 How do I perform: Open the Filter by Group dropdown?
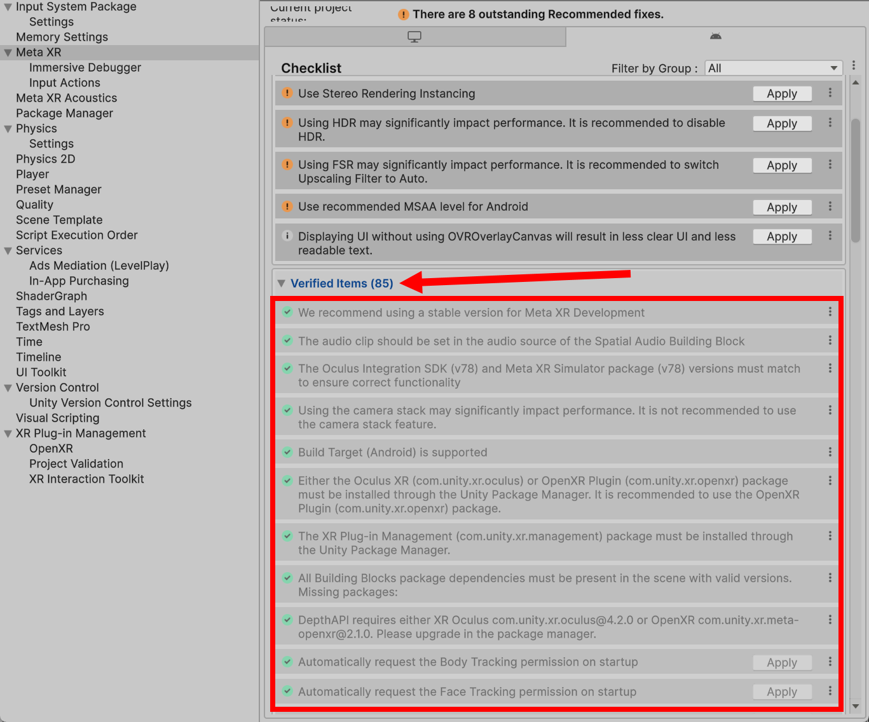pyautogui.click(x=773, y=68)
